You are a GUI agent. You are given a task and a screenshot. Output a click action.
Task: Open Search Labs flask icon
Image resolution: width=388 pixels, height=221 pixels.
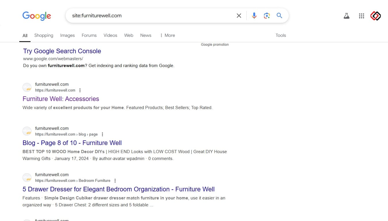pos(347,16)
